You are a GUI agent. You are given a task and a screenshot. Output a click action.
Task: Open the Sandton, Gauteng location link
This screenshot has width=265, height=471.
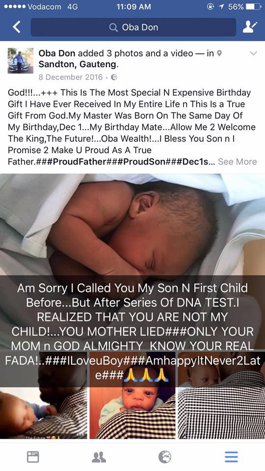[79, 64]
